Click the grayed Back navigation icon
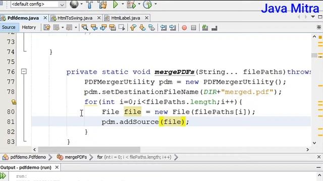Screen dimensions: 323x181 pos(56,28)
